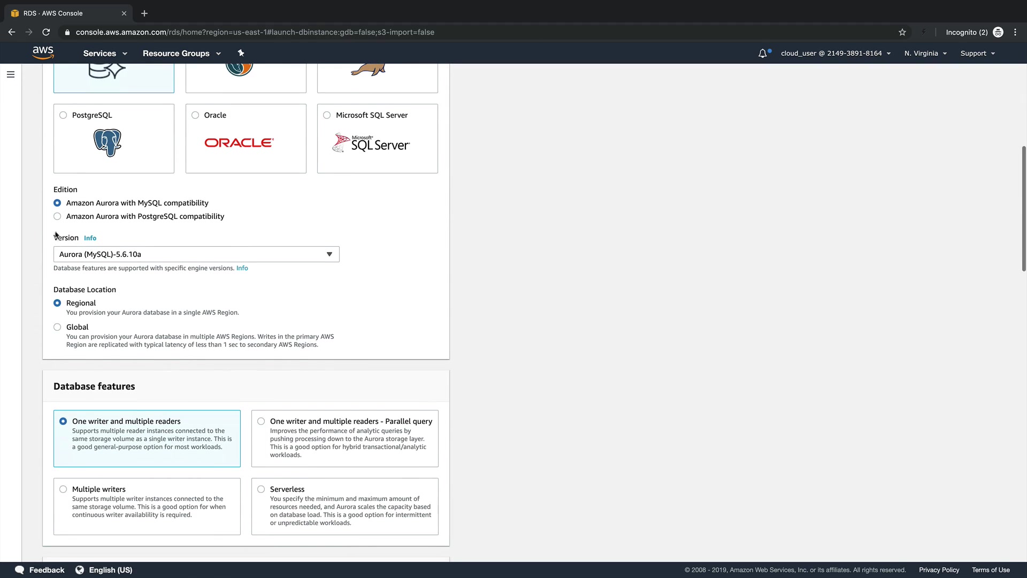The width and height of the screenshot is (1027, 578).
Task: Open the Aurora version dropdown
Action: (196, 254)
